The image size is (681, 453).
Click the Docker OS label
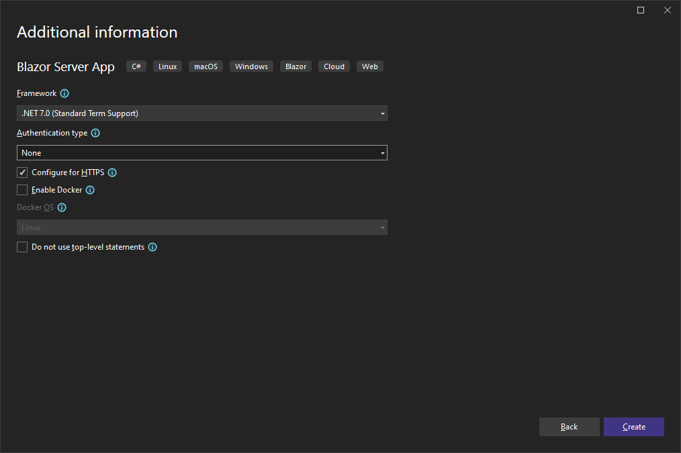click(35, 207)
